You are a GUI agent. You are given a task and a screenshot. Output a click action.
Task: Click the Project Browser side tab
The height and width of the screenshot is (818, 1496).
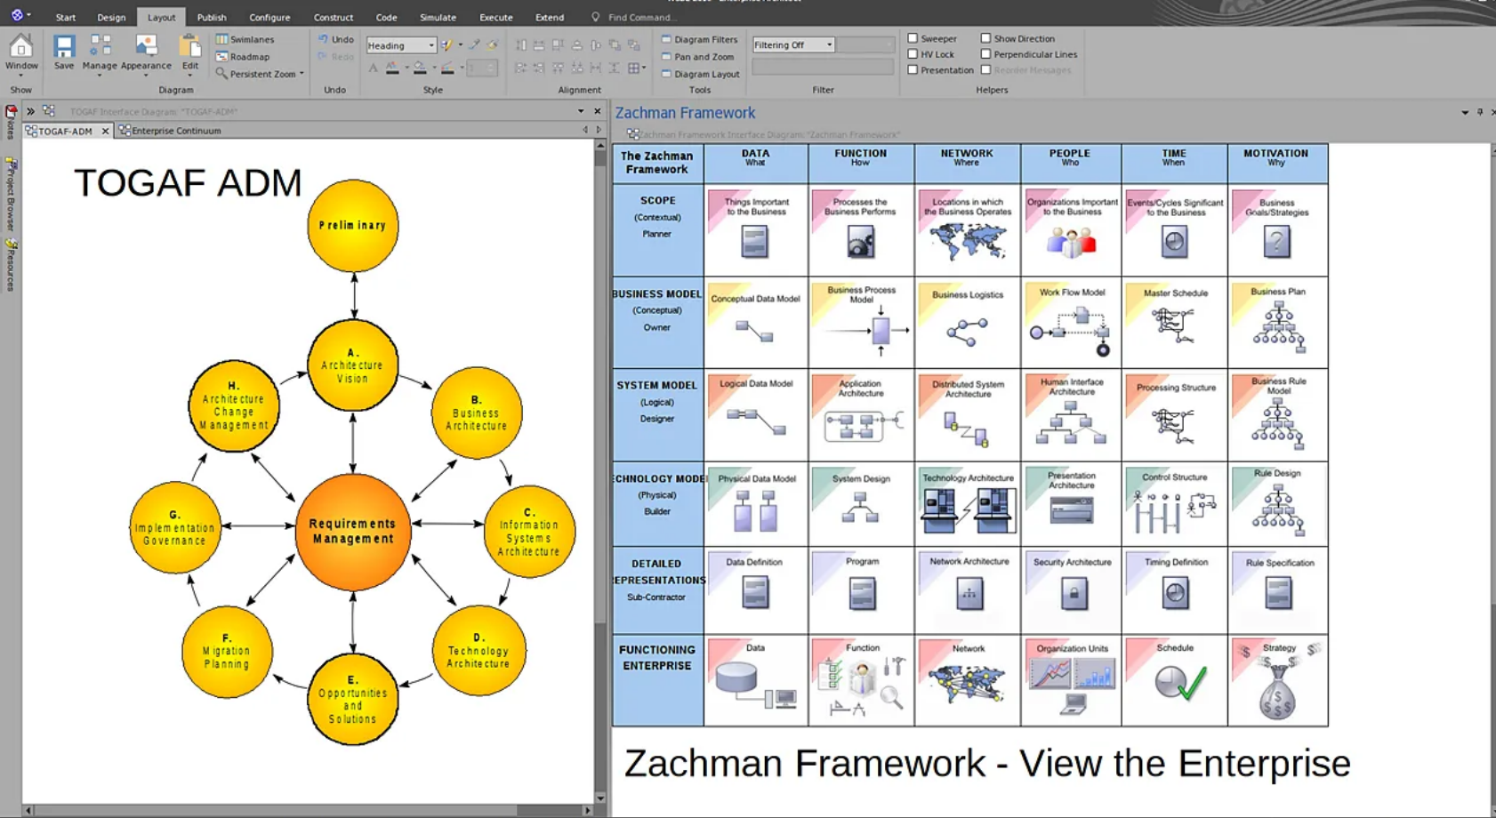[x=11, y=196]
